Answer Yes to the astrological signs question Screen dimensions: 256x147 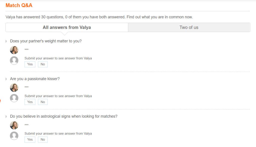pyautogui.click(x=30, y=139)
